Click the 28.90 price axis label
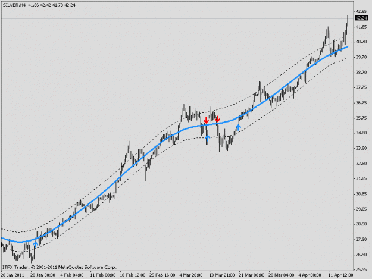372x279 pixels. pos(361,224)
